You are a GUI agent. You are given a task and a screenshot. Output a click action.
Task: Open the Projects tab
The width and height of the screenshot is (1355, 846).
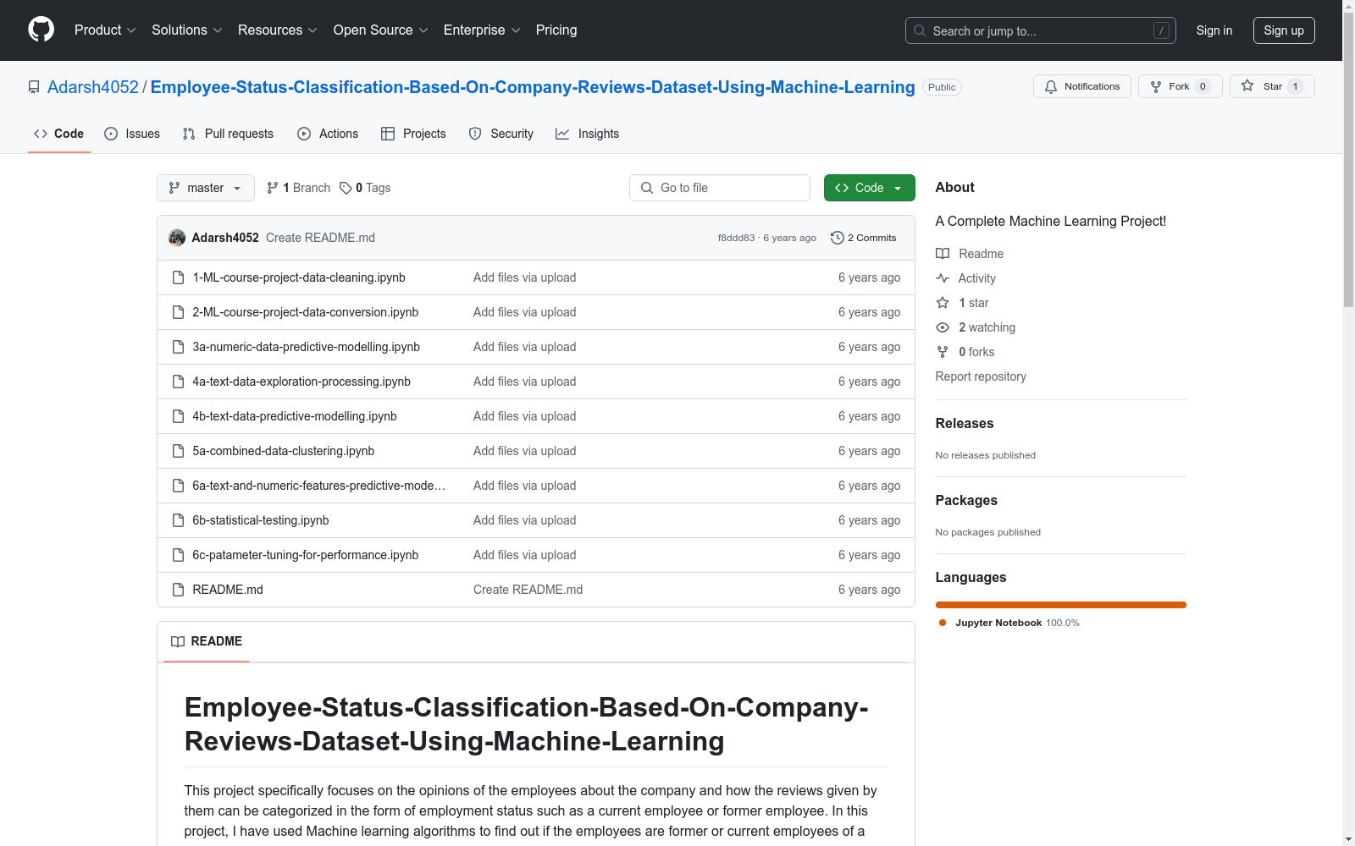(x=413, y=134)
